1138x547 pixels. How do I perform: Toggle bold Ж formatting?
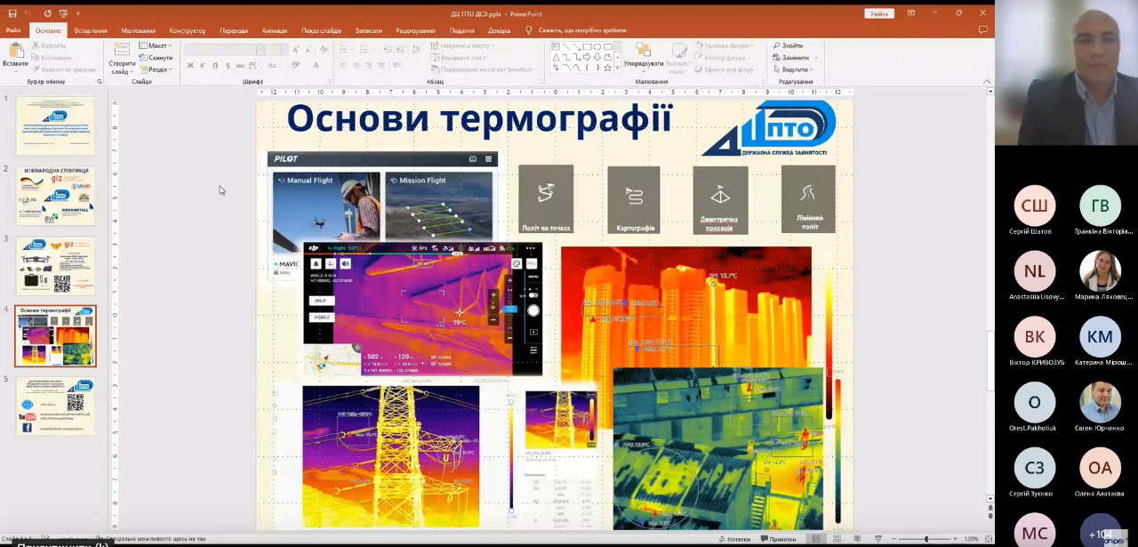[189, 65]
